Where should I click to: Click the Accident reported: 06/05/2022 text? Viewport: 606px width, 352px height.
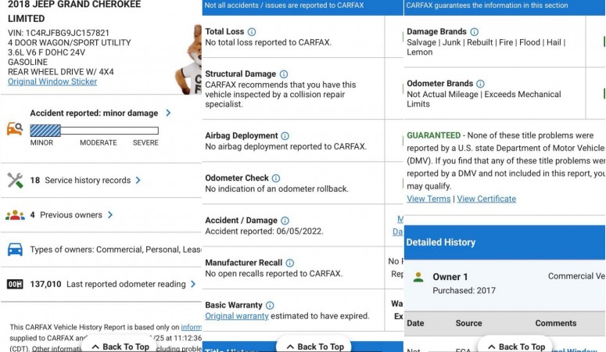click(264, 232)
